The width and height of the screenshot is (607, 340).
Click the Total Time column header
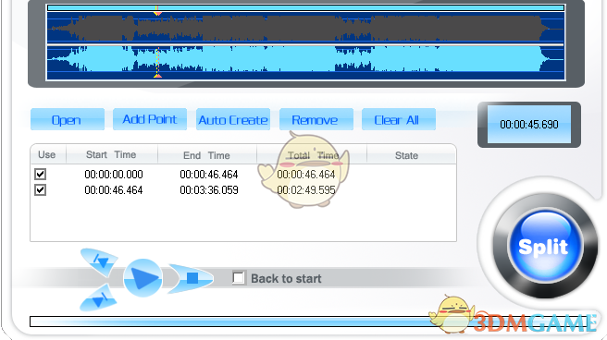click(312, 155)
